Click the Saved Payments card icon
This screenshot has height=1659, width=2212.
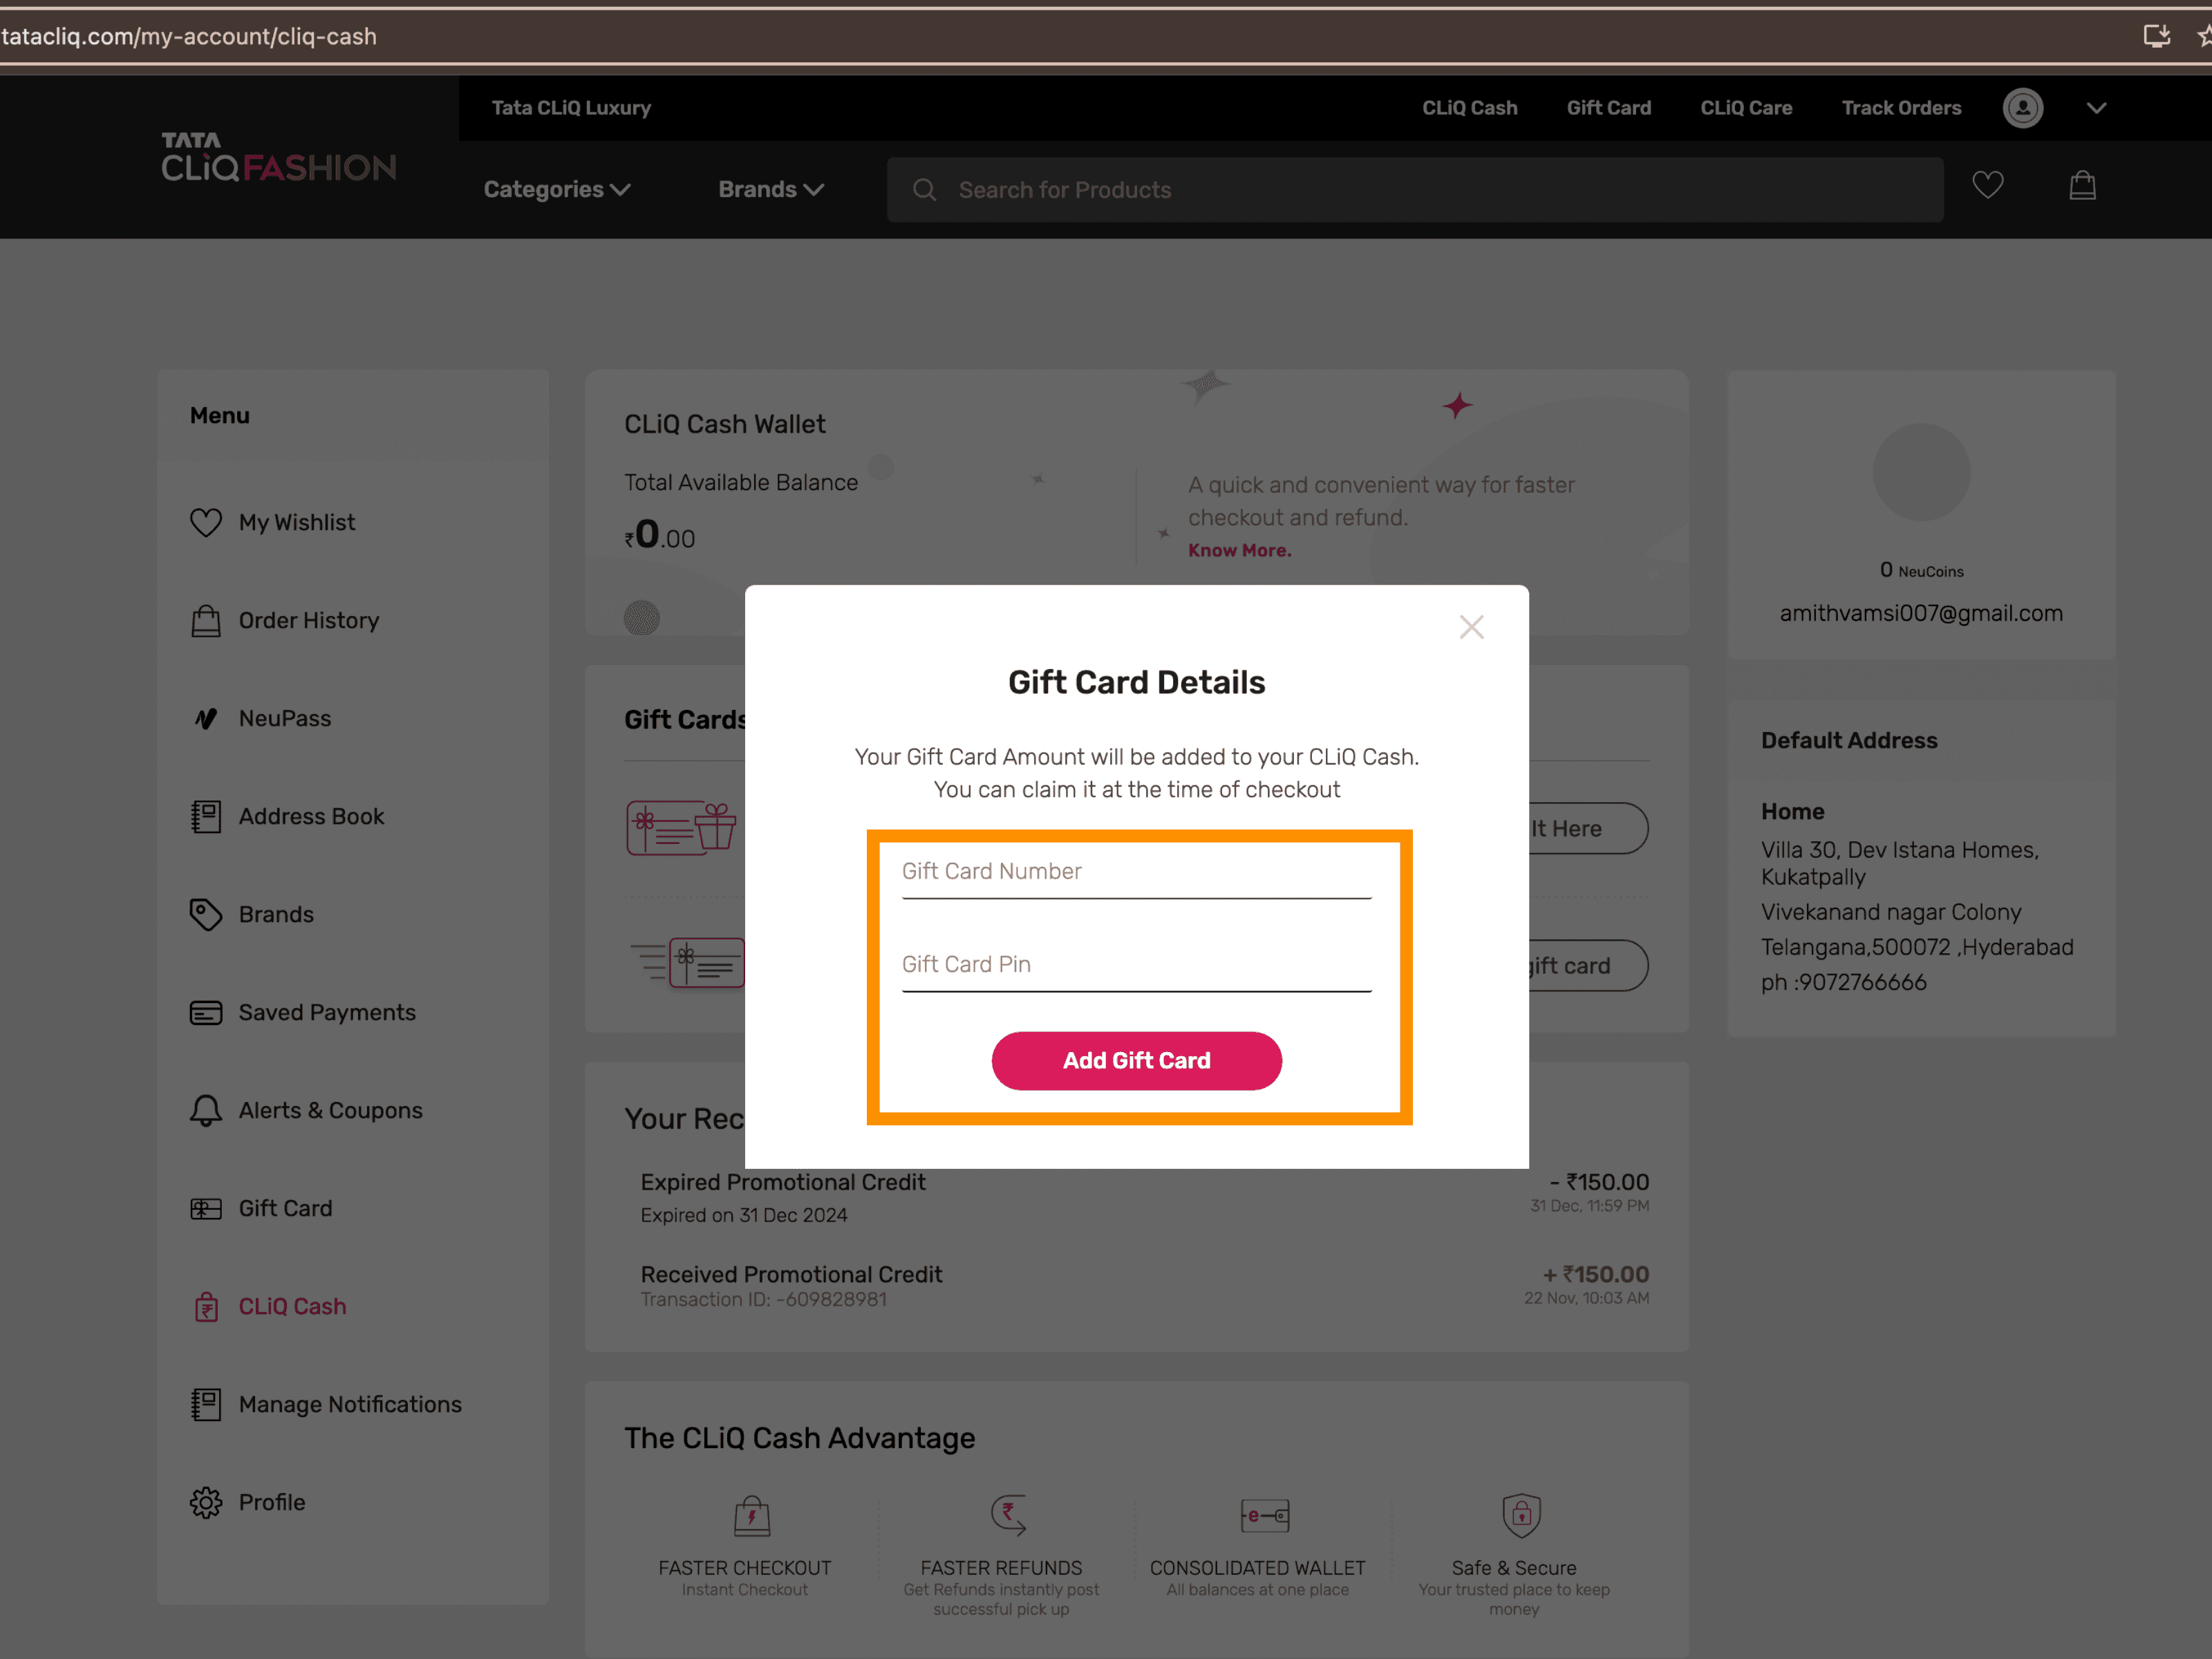tap(206, 1012)
